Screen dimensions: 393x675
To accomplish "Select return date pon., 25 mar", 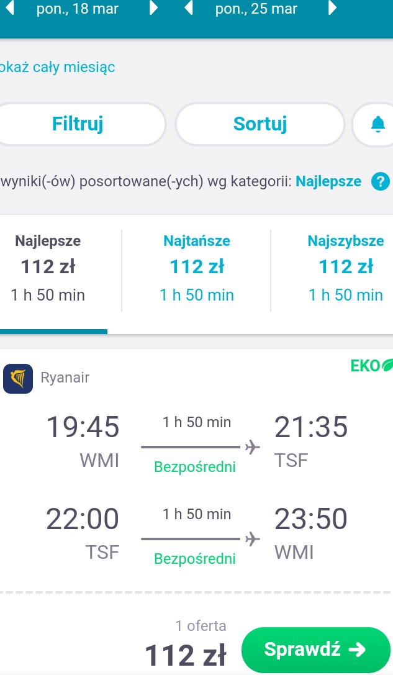I will [x=256, y=9].
